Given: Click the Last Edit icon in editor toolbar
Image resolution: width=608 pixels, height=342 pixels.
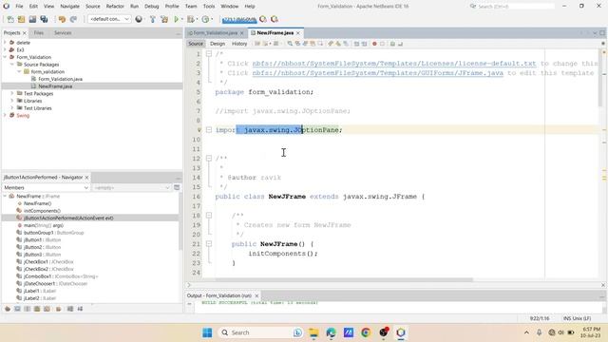Looking at the screenshot, I should pos(257,44).
